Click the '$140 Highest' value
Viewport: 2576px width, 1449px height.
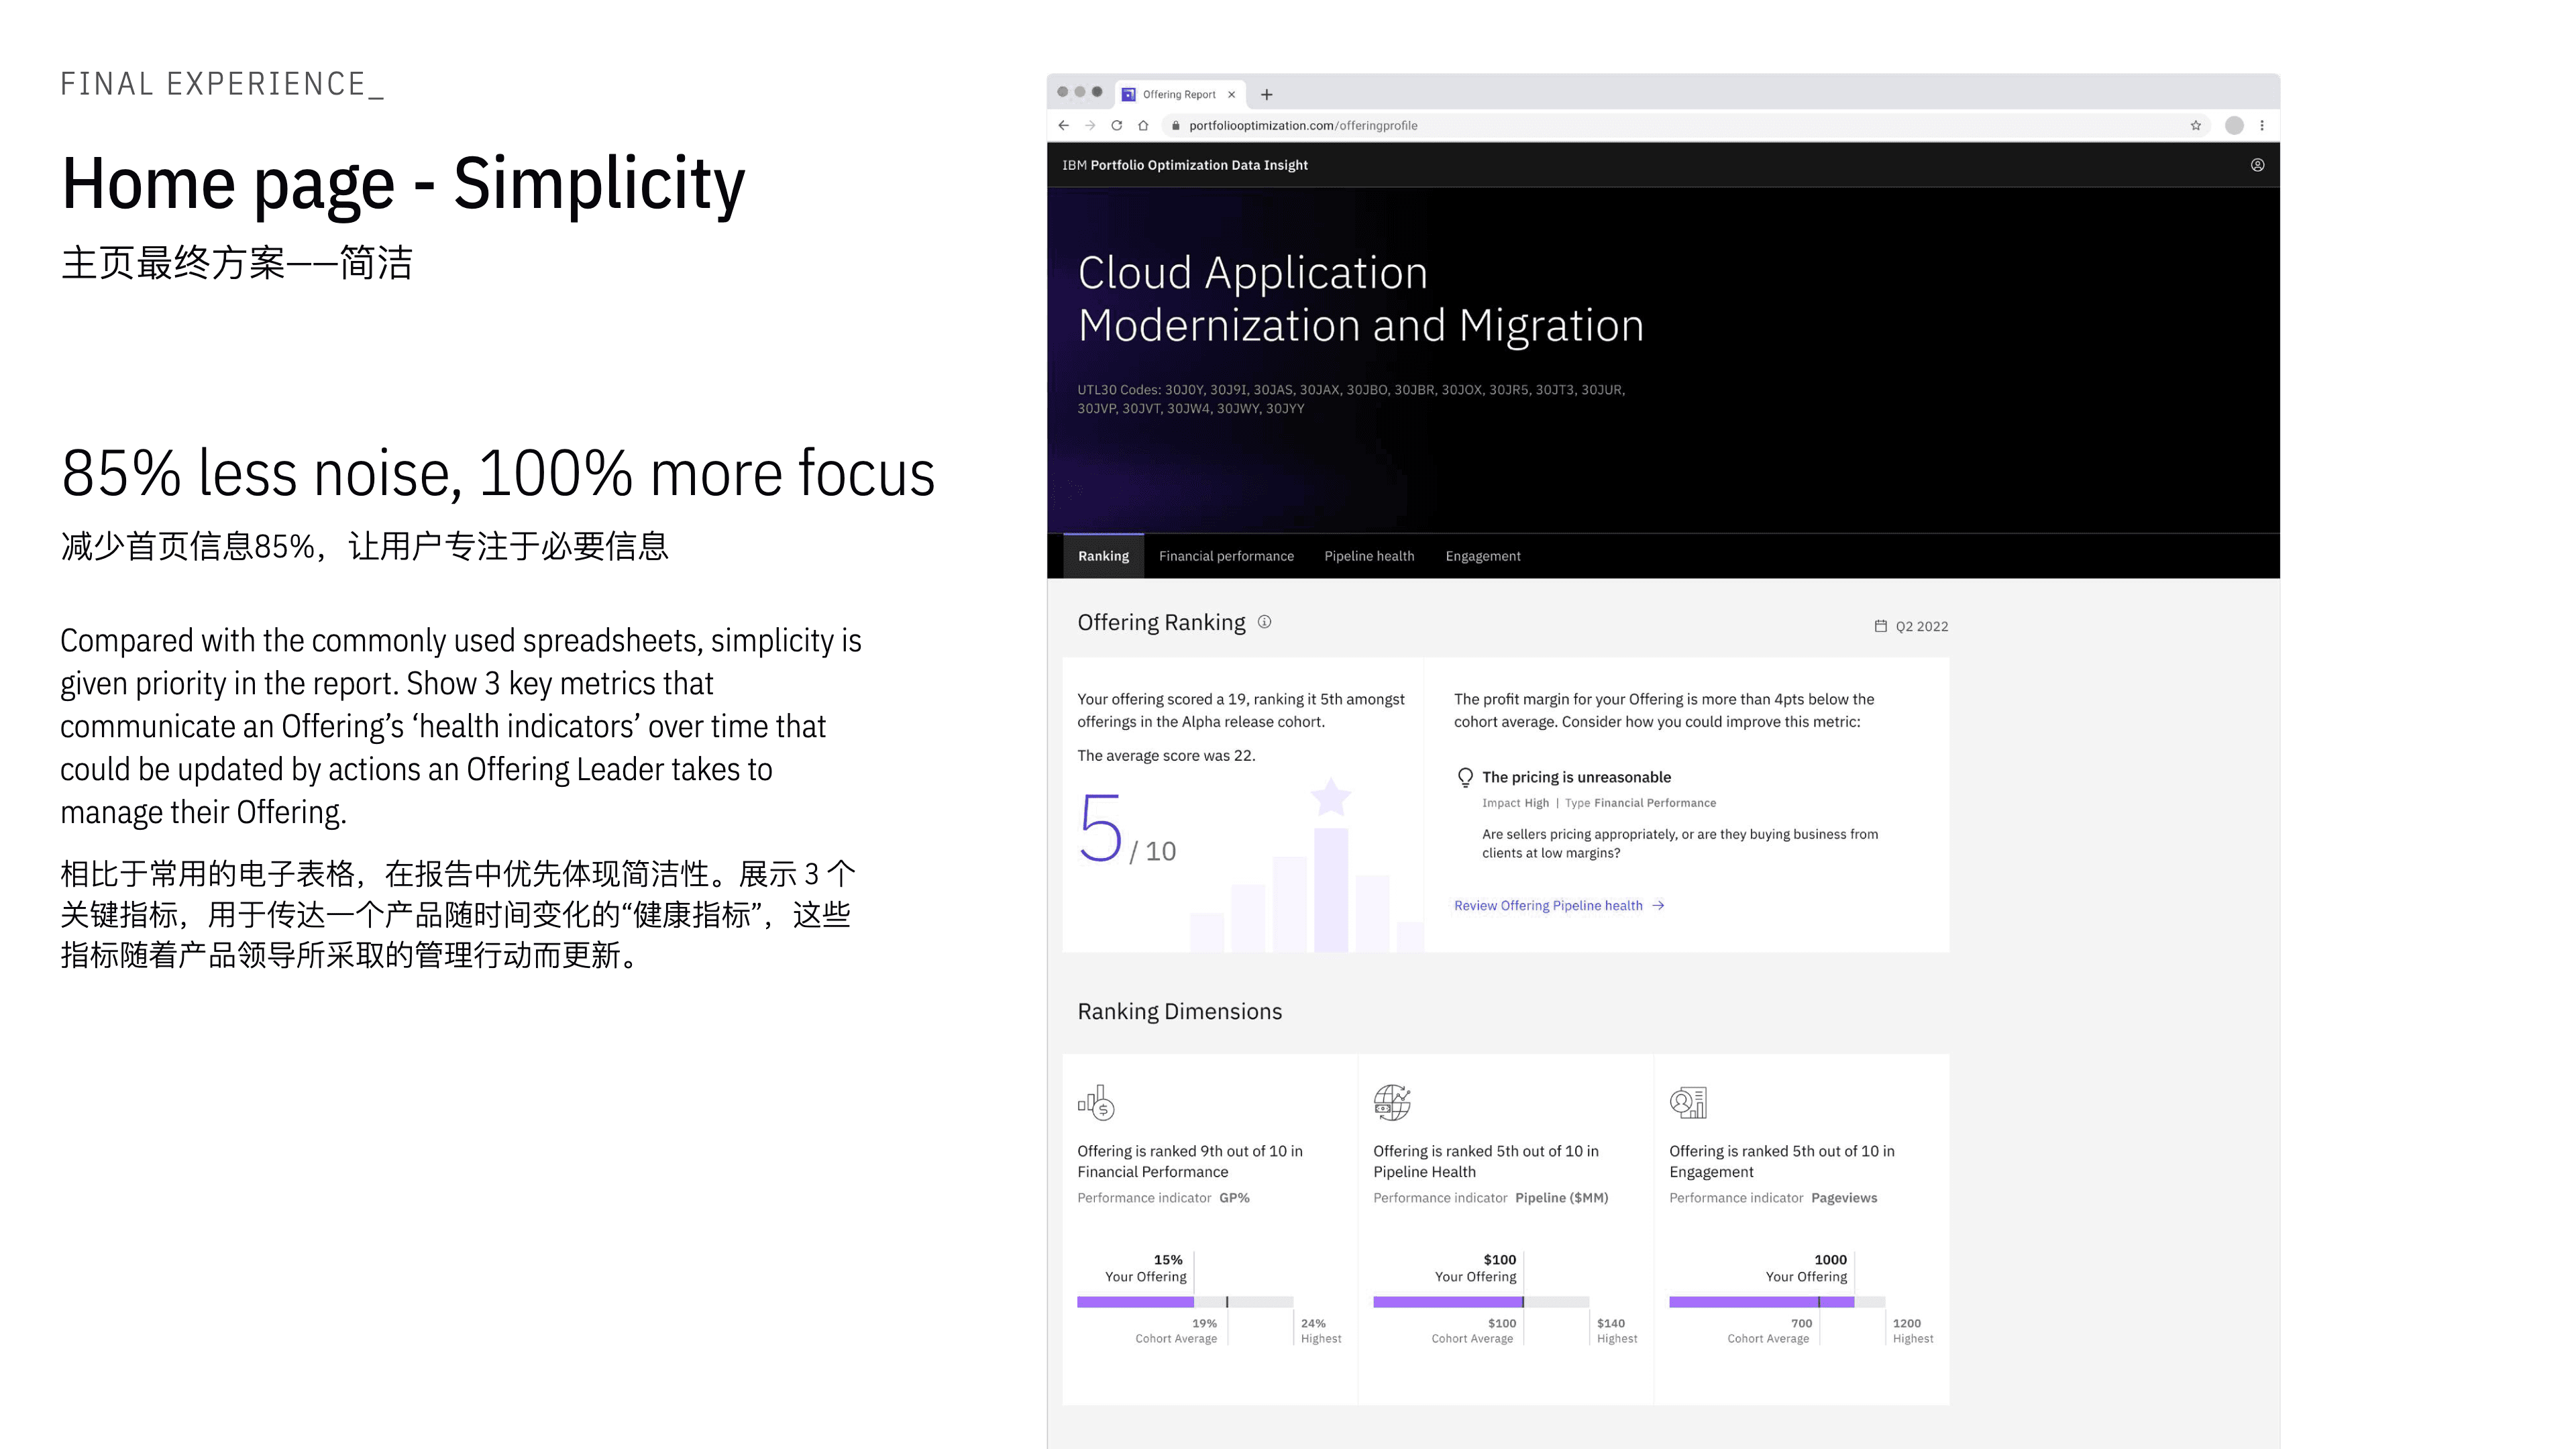[x=1617, y=1330]
